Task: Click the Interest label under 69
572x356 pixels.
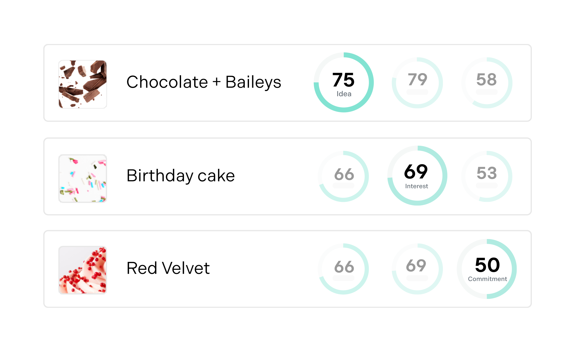Action: click(x=416, y=186)
